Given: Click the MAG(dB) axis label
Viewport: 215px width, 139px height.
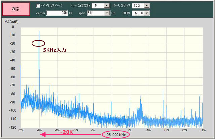Looking at the screenshot, I should tap(11, 22).
